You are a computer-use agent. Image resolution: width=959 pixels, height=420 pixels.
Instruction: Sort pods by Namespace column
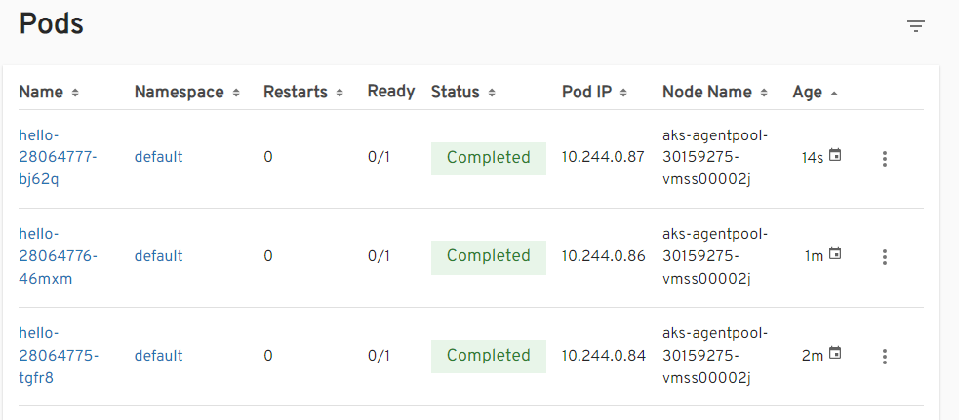185,93
